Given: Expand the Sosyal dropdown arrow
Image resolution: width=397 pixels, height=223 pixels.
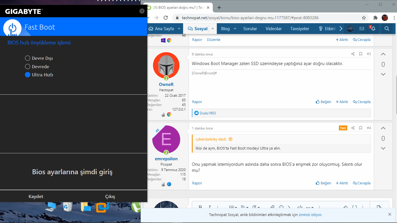Looking at the screenshot, I should coord(212,29).
